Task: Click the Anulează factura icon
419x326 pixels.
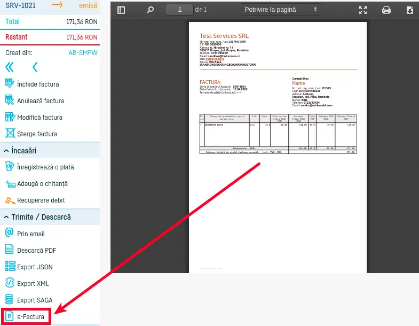Action: tap(10, 100)
